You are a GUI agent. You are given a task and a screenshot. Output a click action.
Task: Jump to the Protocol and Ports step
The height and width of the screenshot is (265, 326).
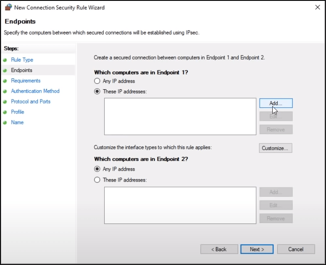pos(31,101)
